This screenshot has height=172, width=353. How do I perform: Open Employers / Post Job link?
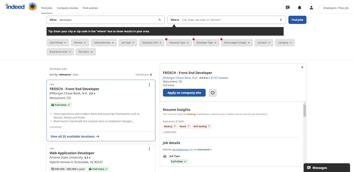(x=336, y=8)
